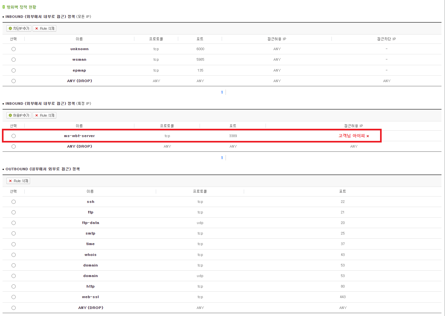445x316 pixels.
Task: Select the radio button for epmap rule
Action: point(13,70)
